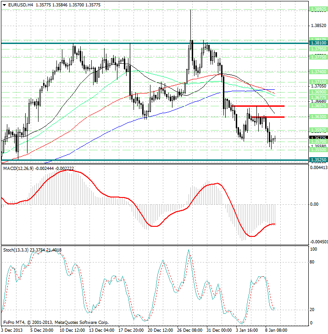Select the 1.38100 teal resistance price label
The width and height of the screenshot is (328, 334).
point(318,43)
